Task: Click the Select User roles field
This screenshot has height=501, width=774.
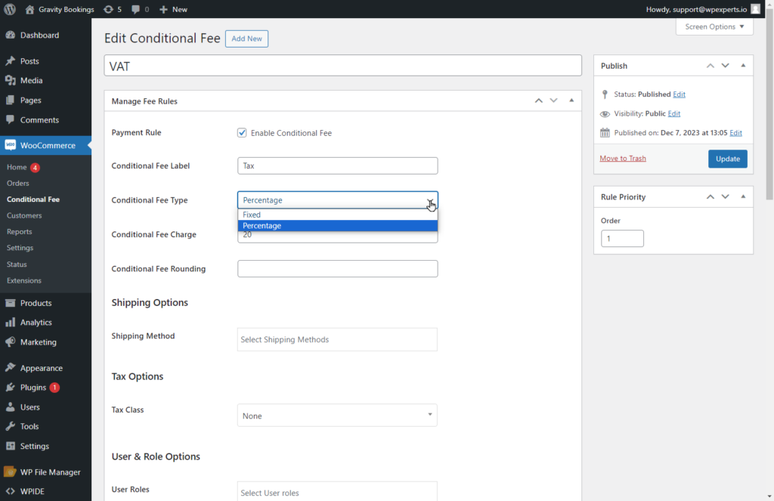Action: coord(337,492)
